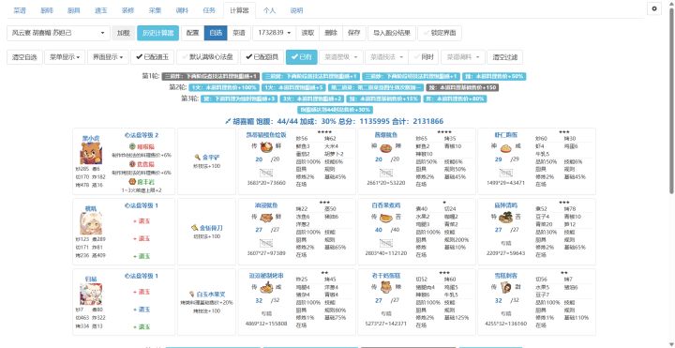Click the golden knife equipment icon (切技法+100)
Screen dimensions: 675x348
tap(194, 228)
